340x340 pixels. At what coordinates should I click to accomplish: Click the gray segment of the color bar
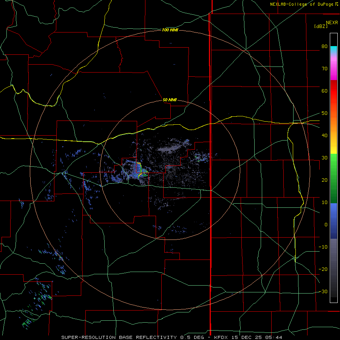click(334, 268)
